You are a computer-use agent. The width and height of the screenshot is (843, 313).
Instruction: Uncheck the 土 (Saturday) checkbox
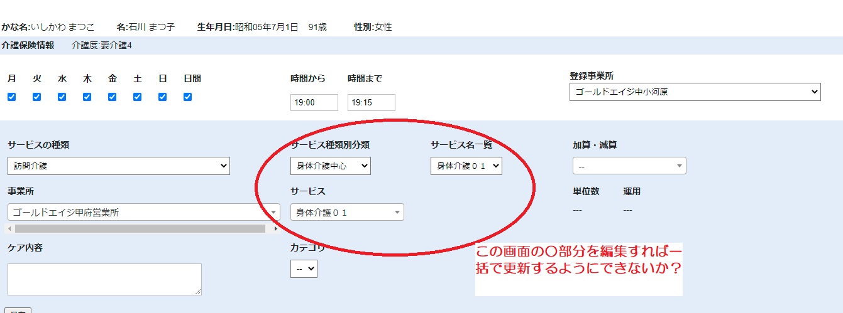coord(137,97)
